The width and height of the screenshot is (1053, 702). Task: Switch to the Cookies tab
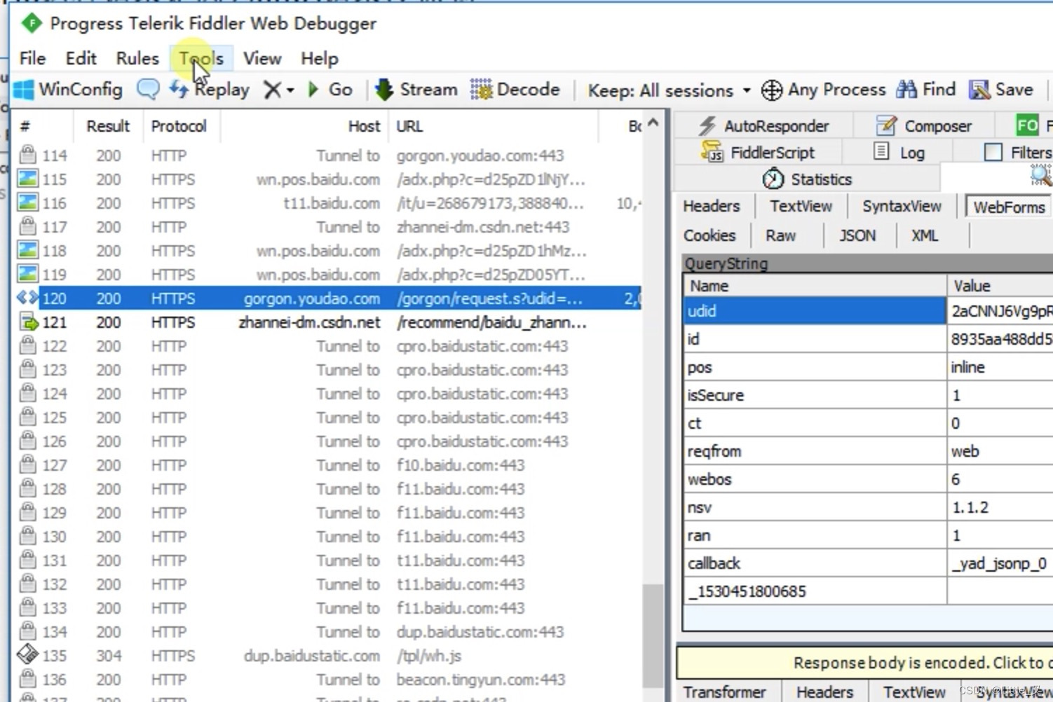pyautogui.click(x=709, y=235)
